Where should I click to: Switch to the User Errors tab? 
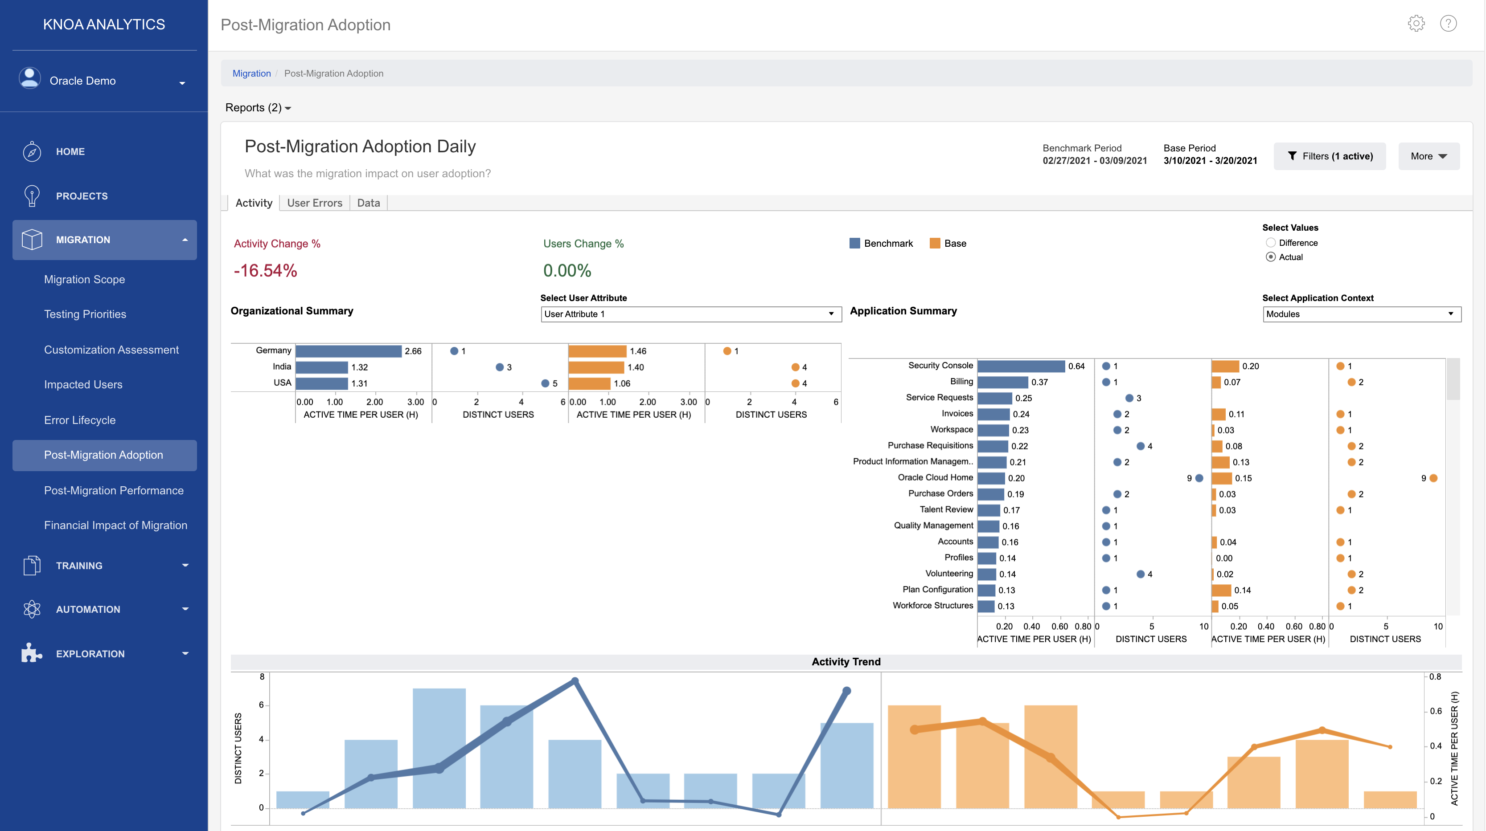click(x=314, y=203)
